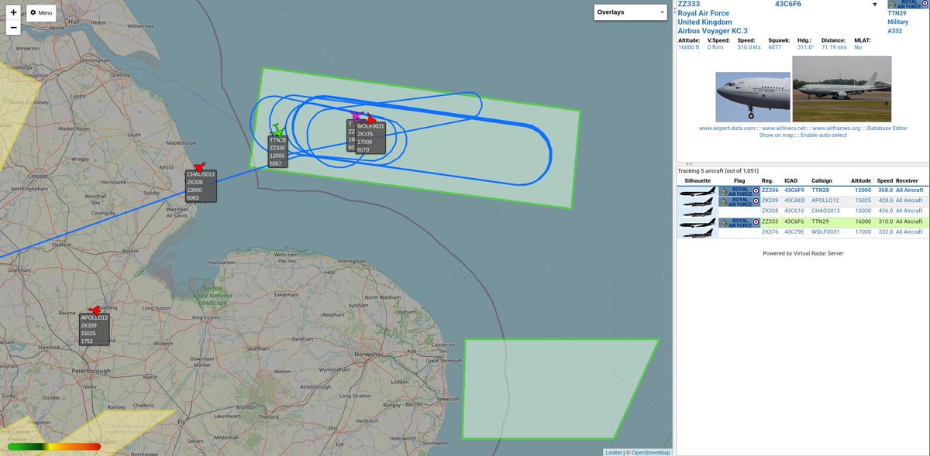Click ICAO code 43C79E in the list
Screen dimensions: 930x456
[794, 231]
